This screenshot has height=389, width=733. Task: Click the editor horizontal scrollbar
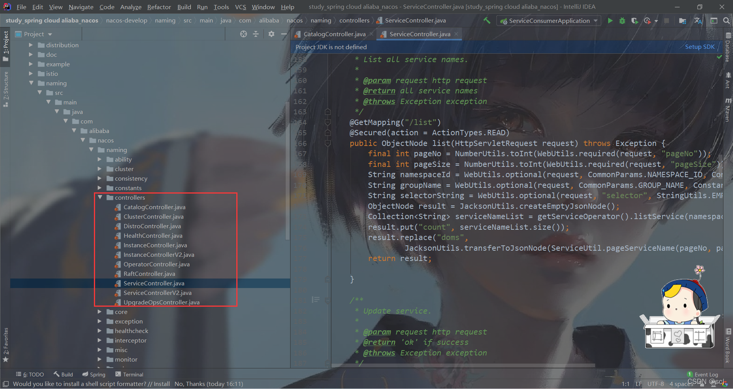click(464, 365)
